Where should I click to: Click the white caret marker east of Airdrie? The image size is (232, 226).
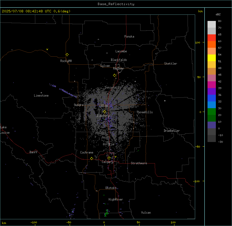pos(128,141)
